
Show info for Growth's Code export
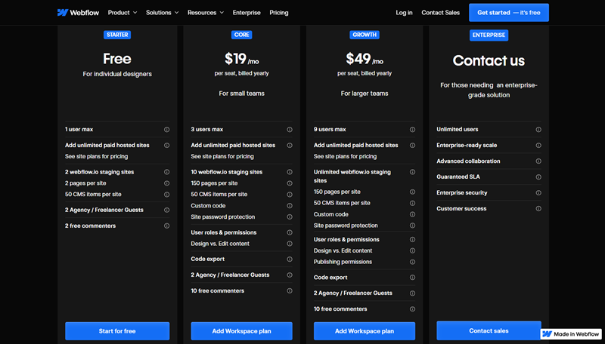412,278
